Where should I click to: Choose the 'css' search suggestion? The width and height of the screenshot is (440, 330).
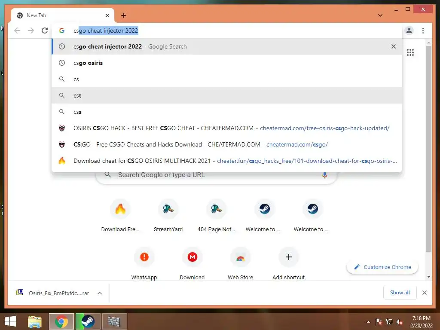227,112
